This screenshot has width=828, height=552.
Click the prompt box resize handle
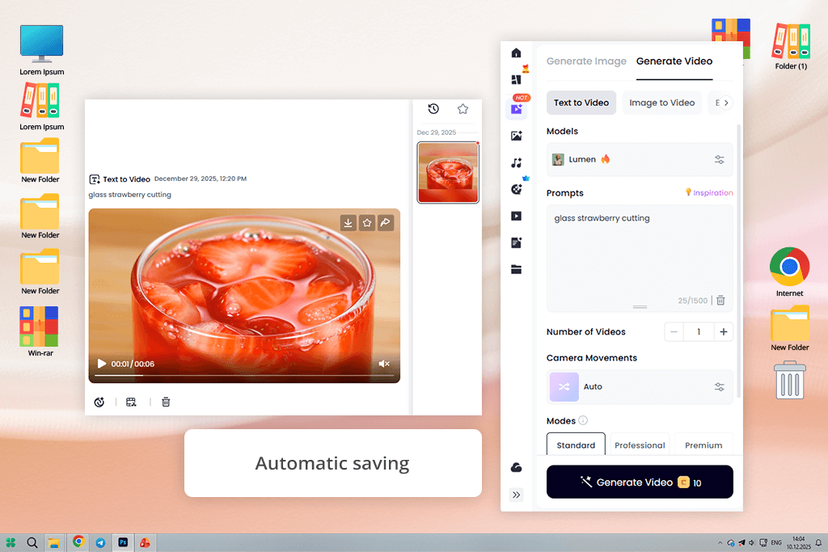(x=640, y=306)
